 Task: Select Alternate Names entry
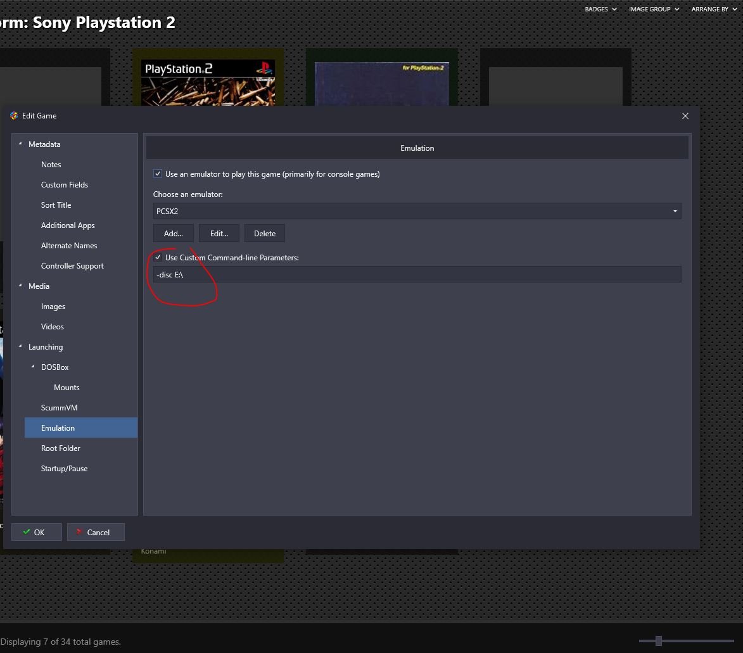(69, 246)
